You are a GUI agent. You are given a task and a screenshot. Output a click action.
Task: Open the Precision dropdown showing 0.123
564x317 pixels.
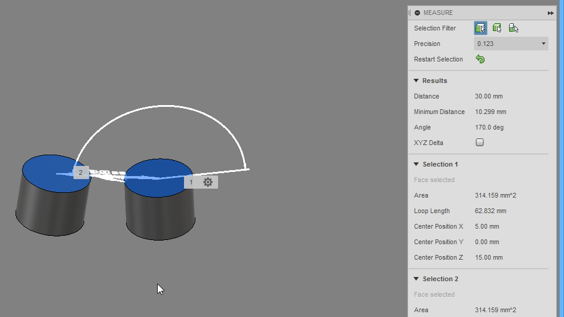click(x=511, y=44)
